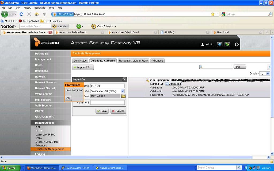274x171 pixels.
Task: Open the Bookmarks menu in Firefox
Action: pyautogui.click(x=40, y=8)
